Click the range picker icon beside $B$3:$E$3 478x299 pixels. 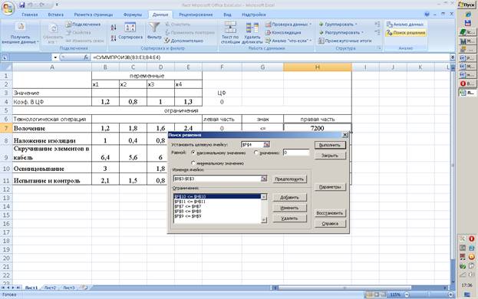pyautogui.click(x=264, y=179)
